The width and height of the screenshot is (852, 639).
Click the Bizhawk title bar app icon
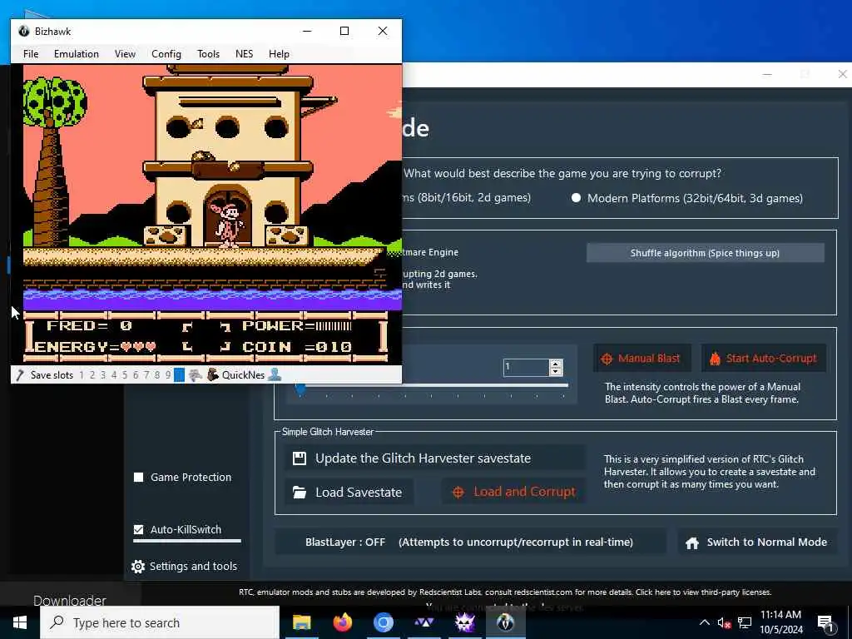pyautogui.click(x=24, y=31)
